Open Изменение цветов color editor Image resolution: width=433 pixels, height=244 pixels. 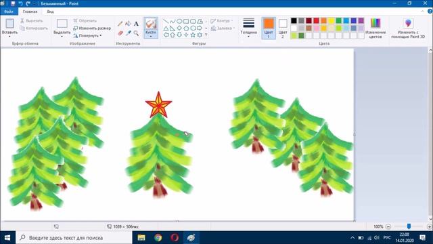(x=375, y=28)
